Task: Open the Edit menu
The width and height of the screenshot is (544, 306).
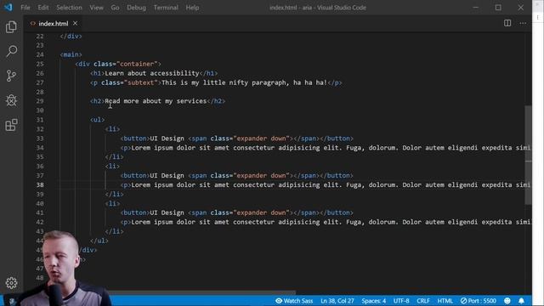Action: click(43, 8)
